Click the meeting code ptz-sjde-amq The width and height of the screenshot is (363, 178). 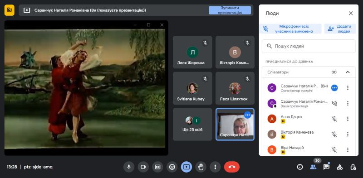(x=38, y=167)
